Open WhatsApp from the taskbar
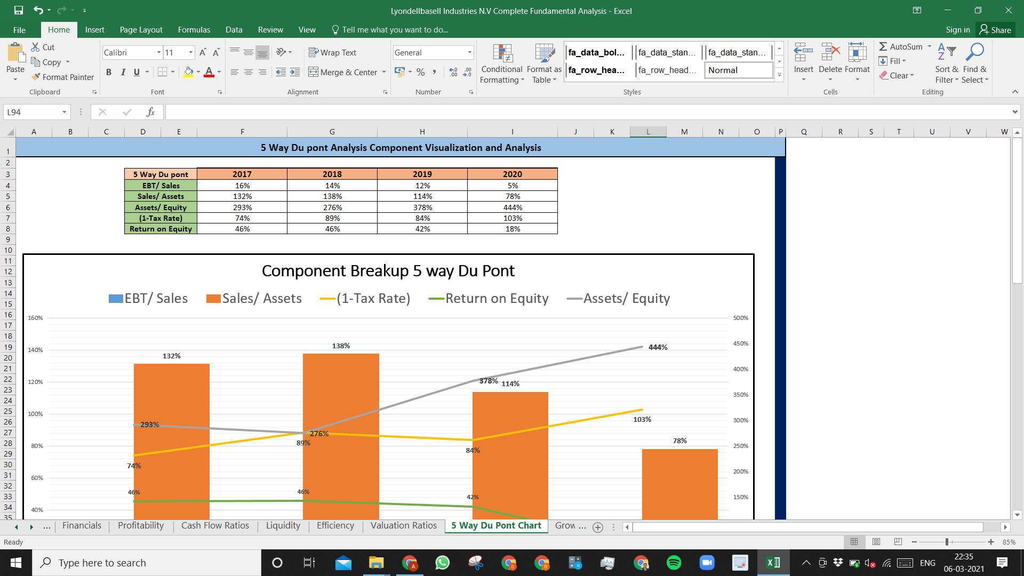The height and width of the screenshot is (576, 1024). point(443,563)
